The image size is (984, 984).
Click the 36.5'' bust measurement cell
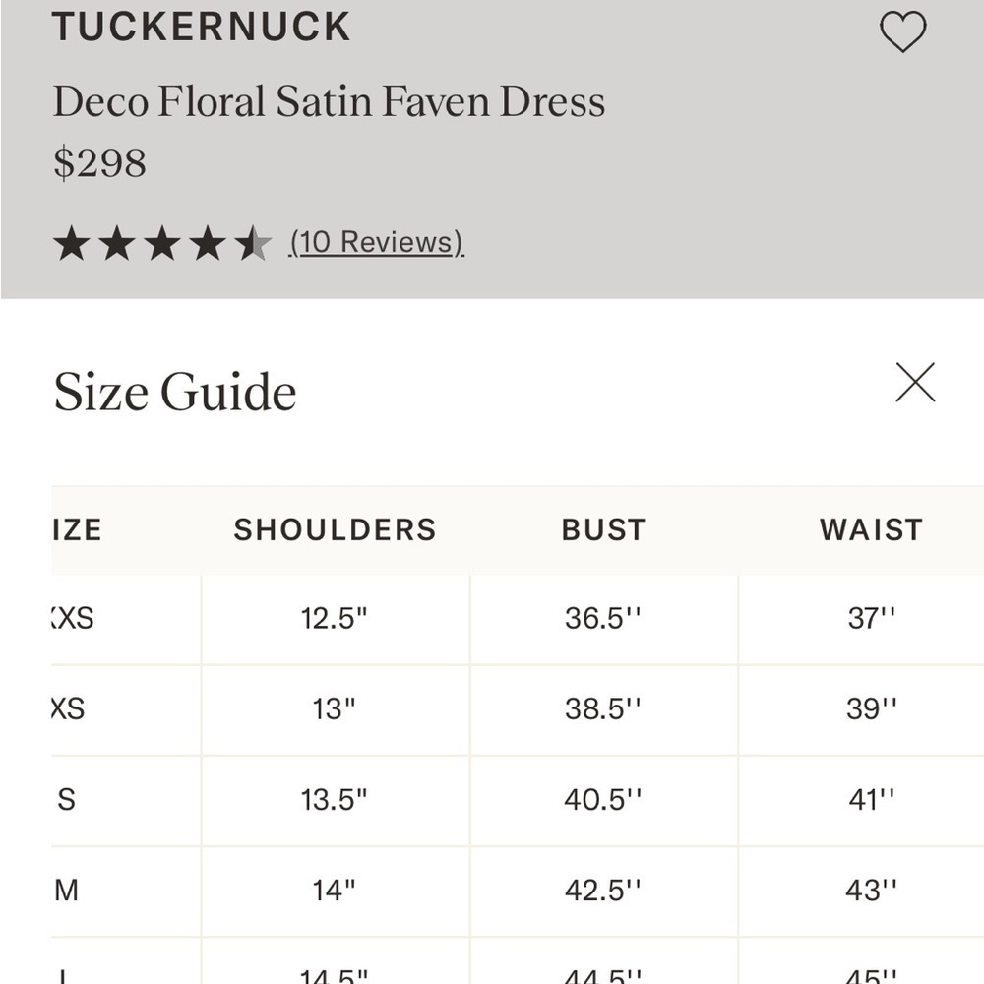pyautogui.click(x=604, y=619)
